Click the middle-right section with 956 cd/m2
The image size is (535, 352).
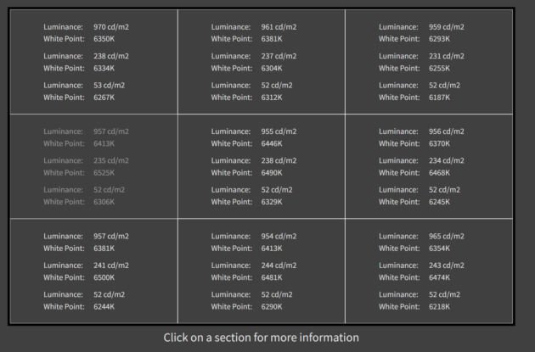429,166
